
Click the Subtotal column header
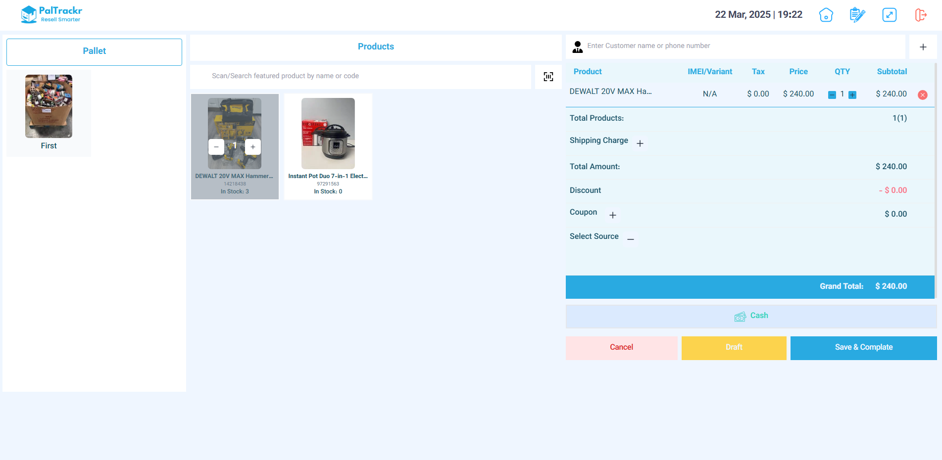pyautogui.click(x=892, y=72)
